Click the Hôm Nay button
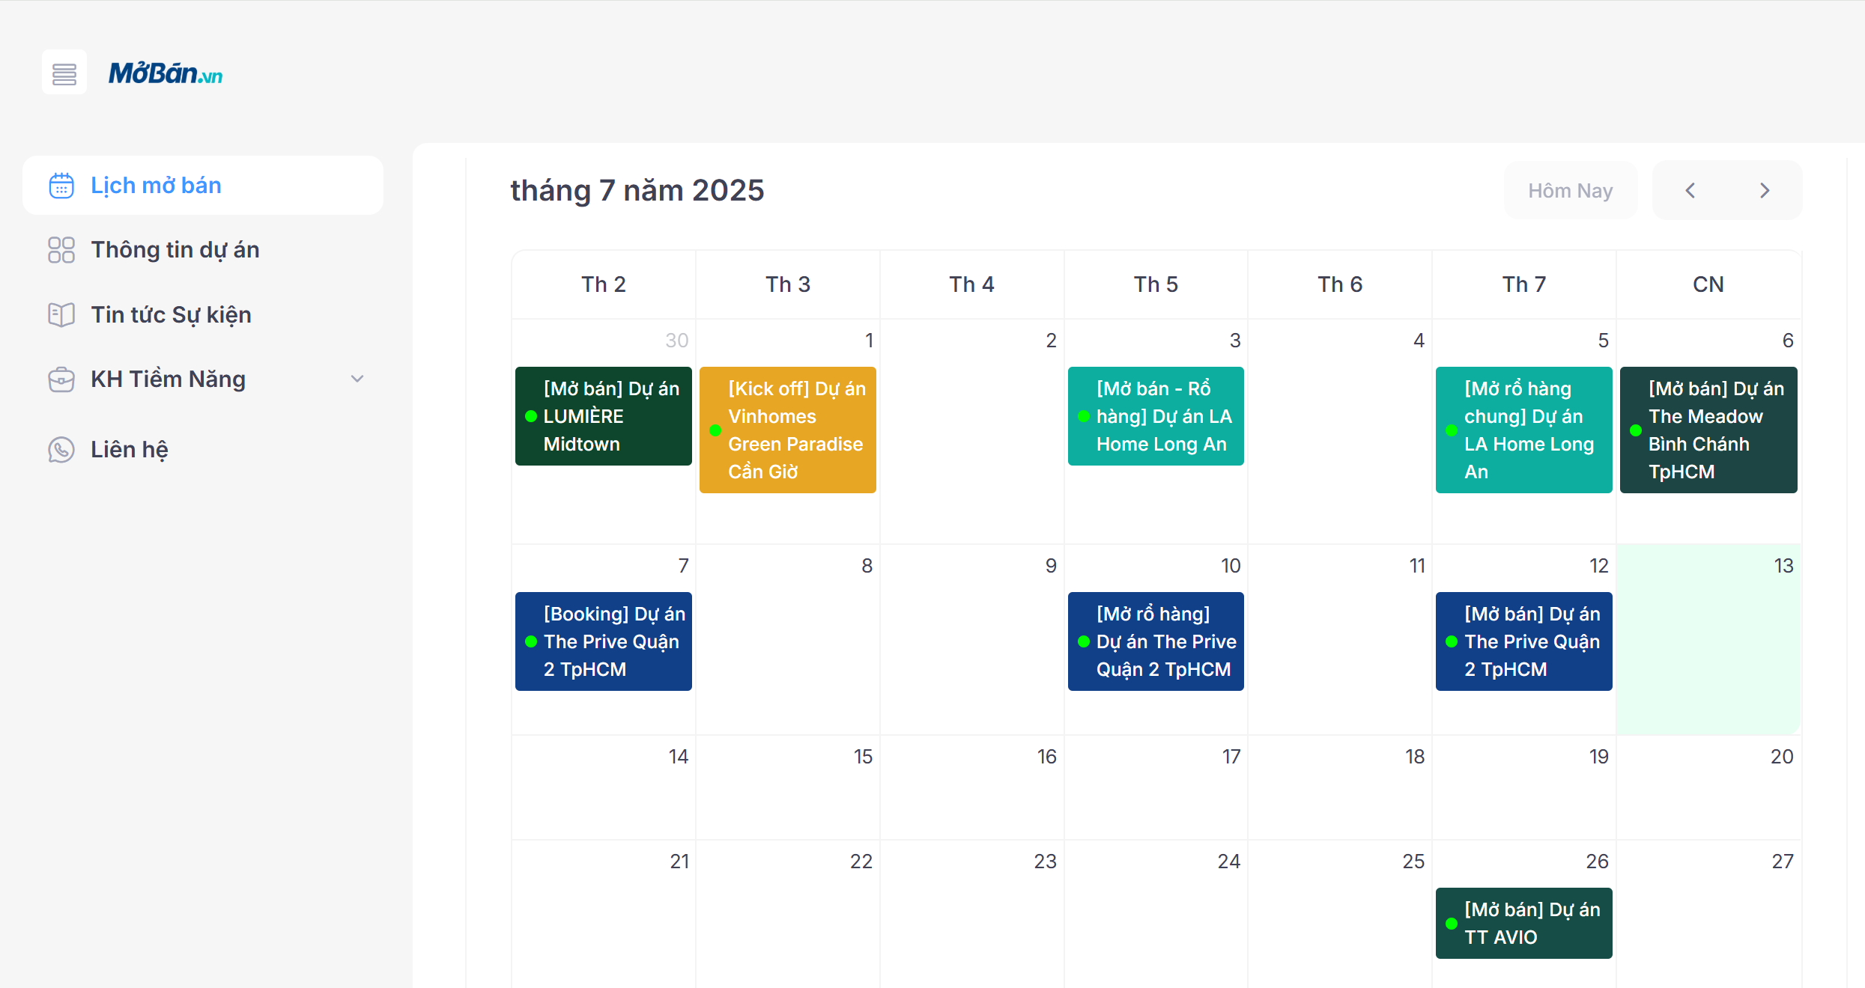 tap(1570, 191)
